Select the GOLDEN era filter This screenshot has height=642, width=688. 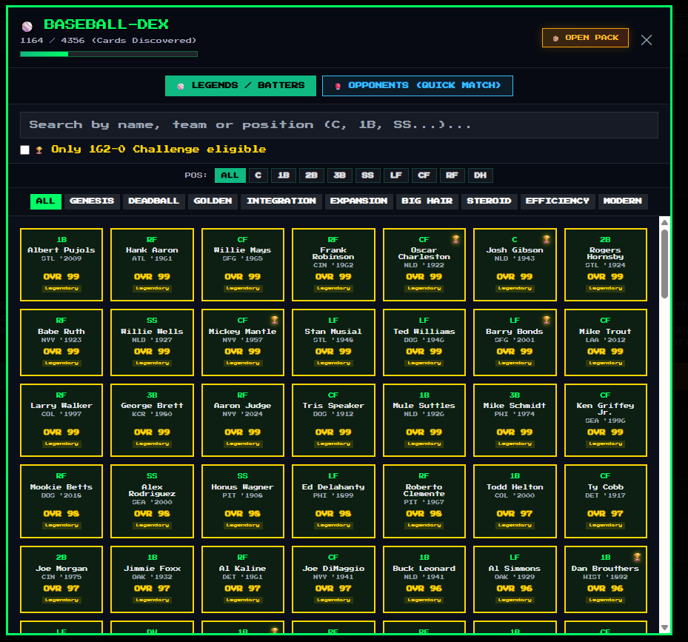[213, 201]
